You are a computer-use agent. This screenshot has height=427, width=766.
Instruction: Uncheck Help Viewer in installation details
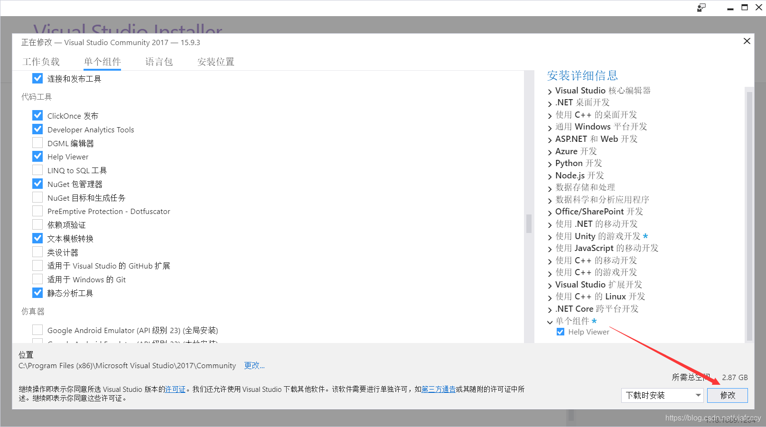pyautogui.click(x=560, y=332)
